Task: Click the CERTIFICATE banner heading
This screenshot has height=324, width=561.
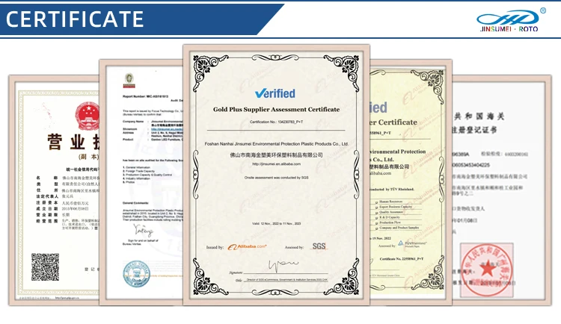Action: coord(75,19)
